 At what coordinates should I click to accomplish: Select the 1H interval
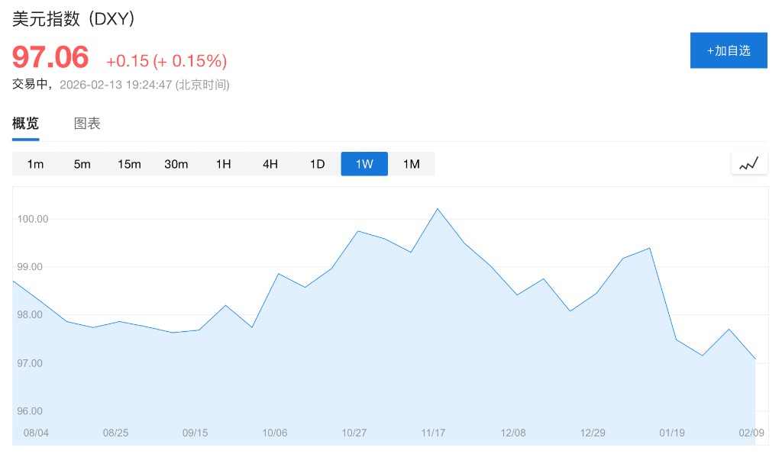pos(223,164)
